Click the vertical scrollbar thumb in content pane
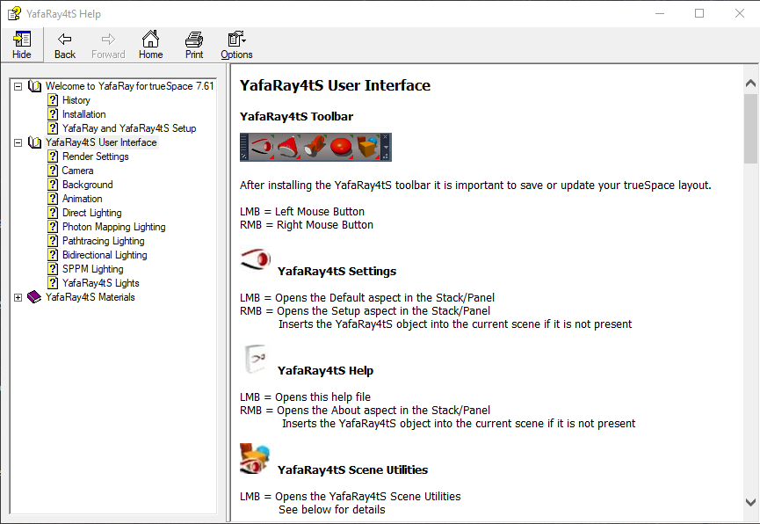760x524 pixels. (750, 128)
